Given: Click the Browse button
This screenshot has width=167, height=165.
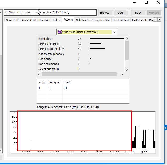Looking at the screenshot, I should pyautogui.click(x=105, y=13).
